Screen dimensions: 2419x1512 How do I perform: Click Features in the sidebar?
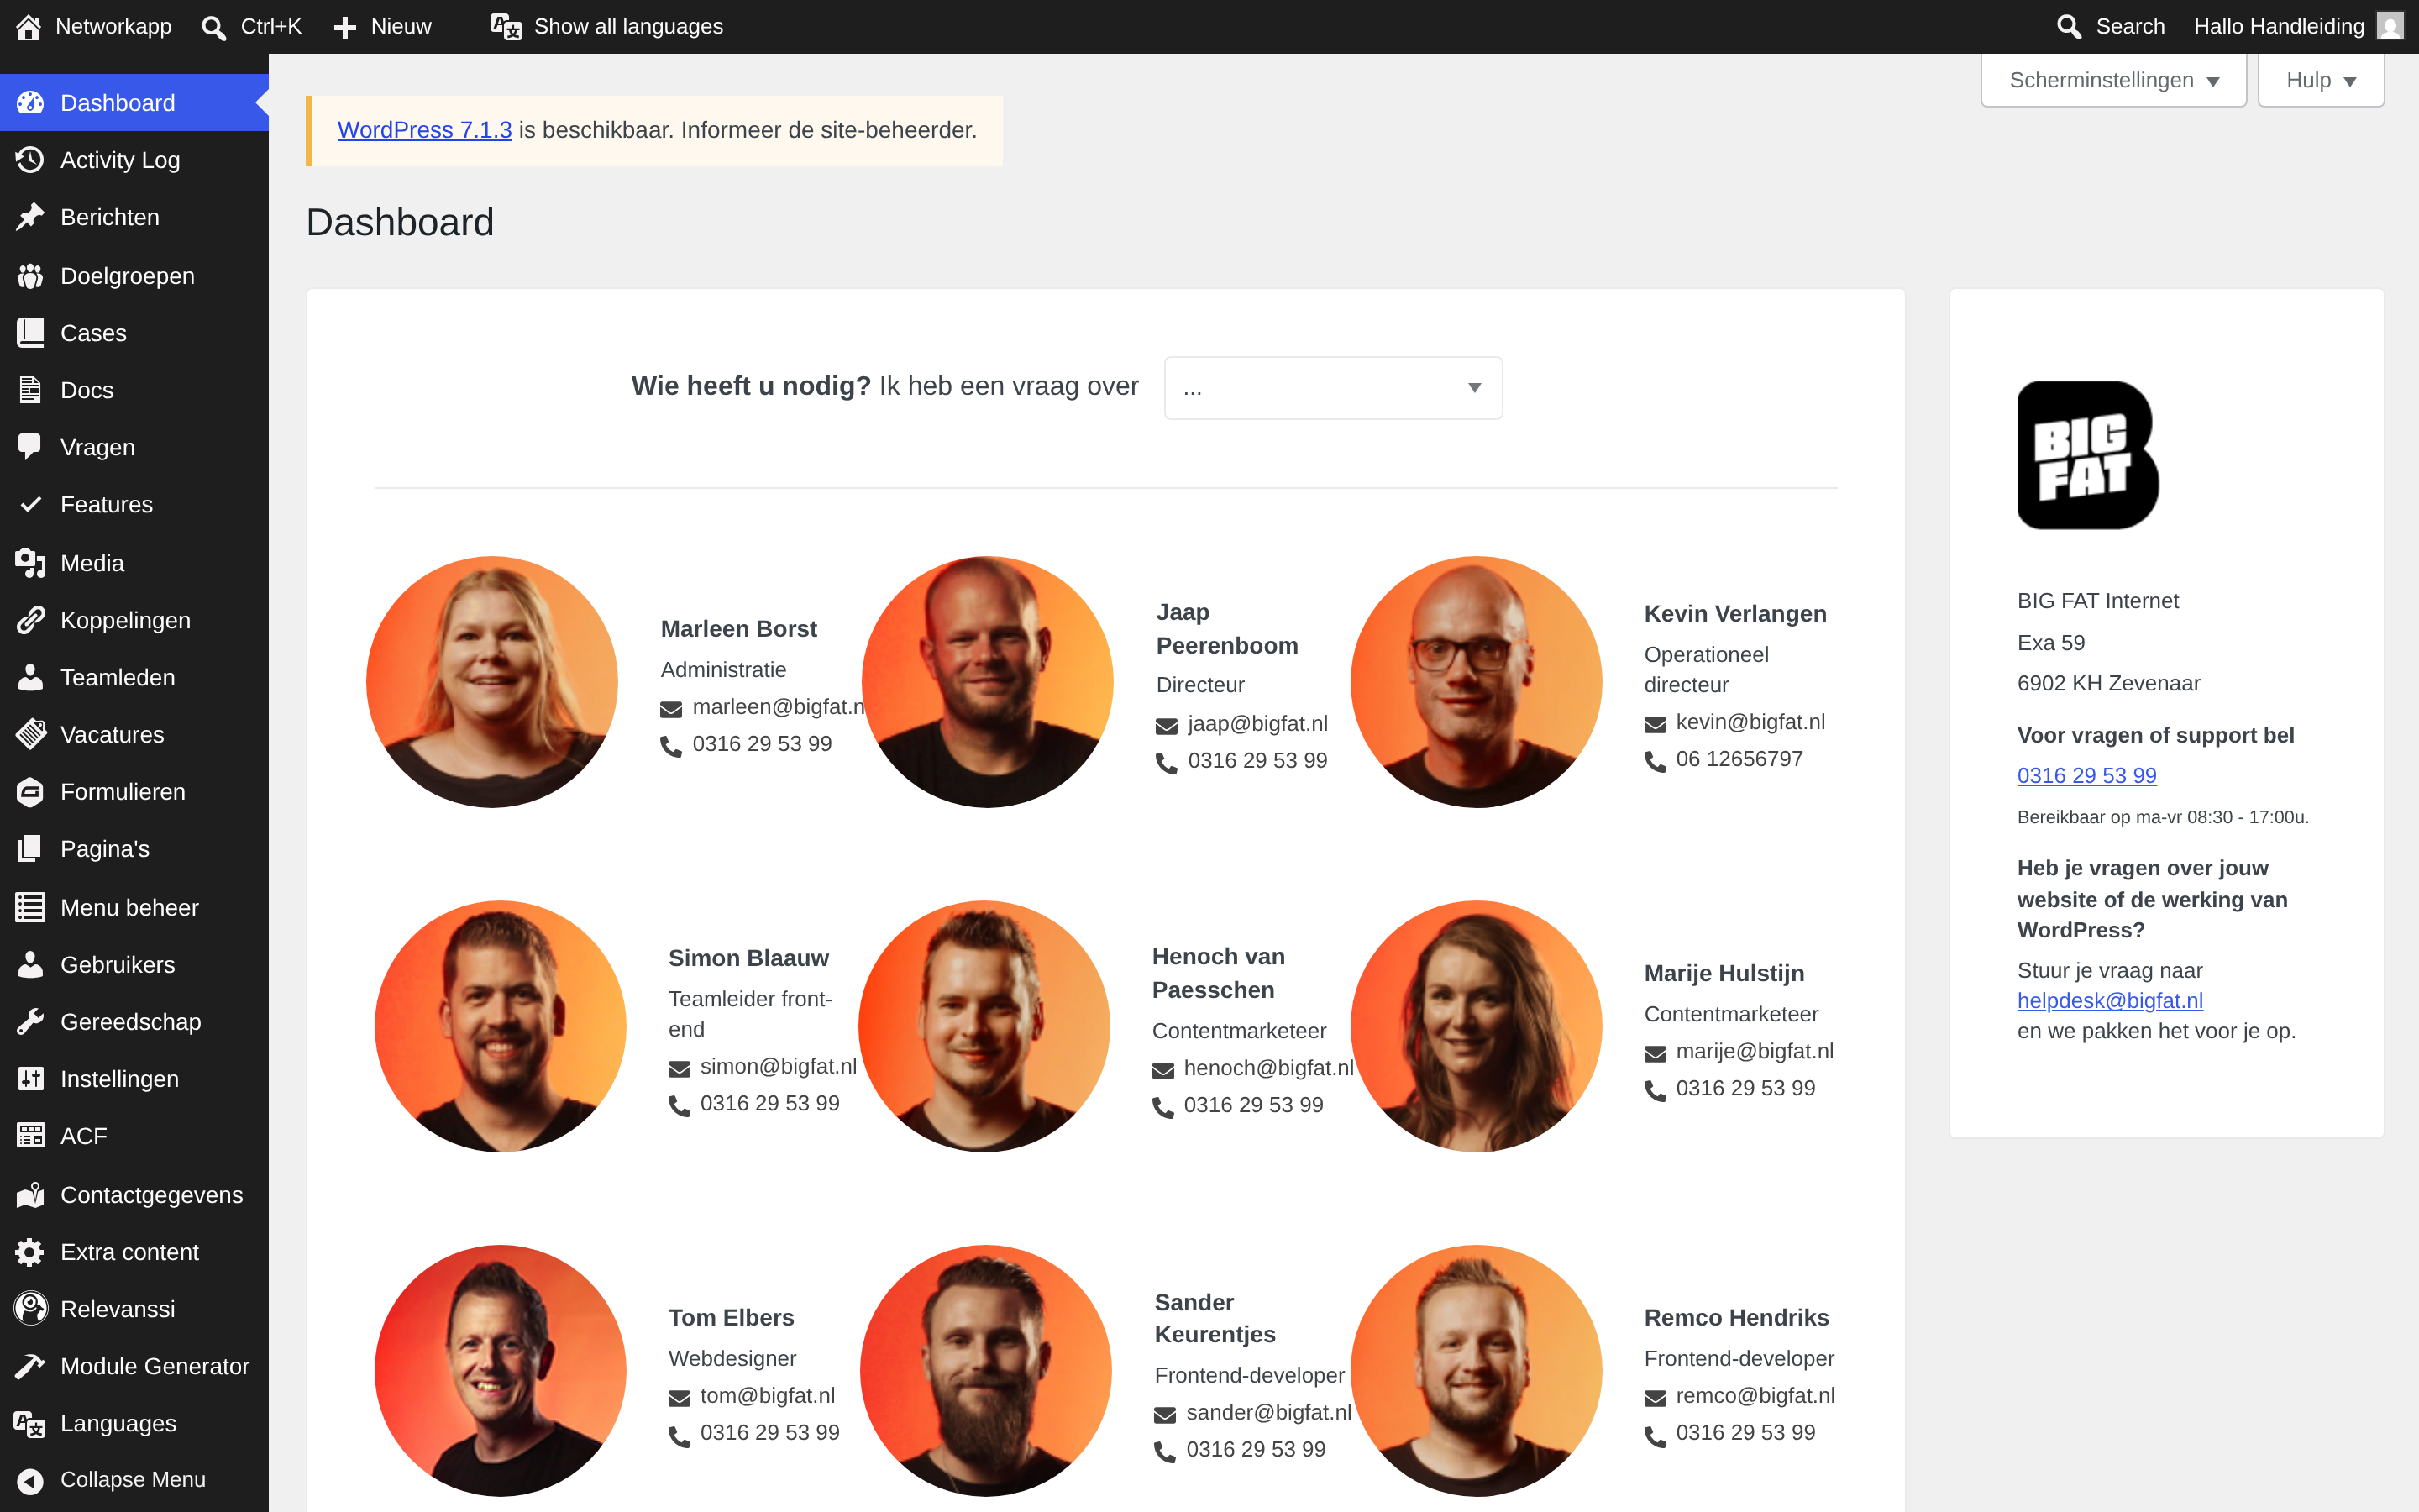click(x=134, y=504)
